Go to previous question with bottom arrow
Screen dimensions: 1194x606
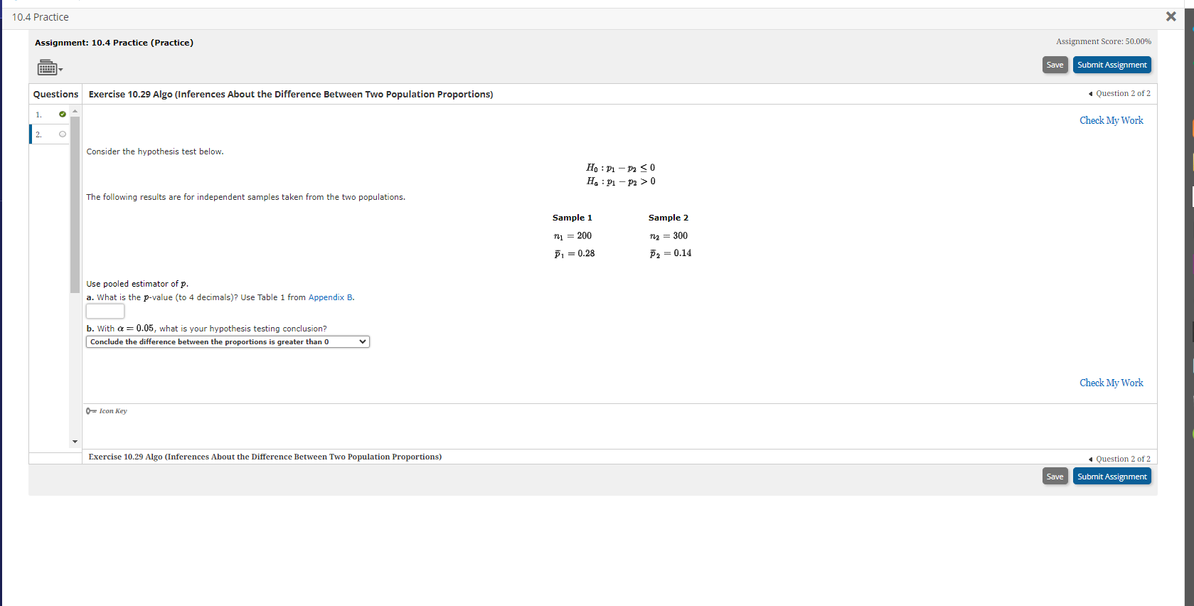1090,459
